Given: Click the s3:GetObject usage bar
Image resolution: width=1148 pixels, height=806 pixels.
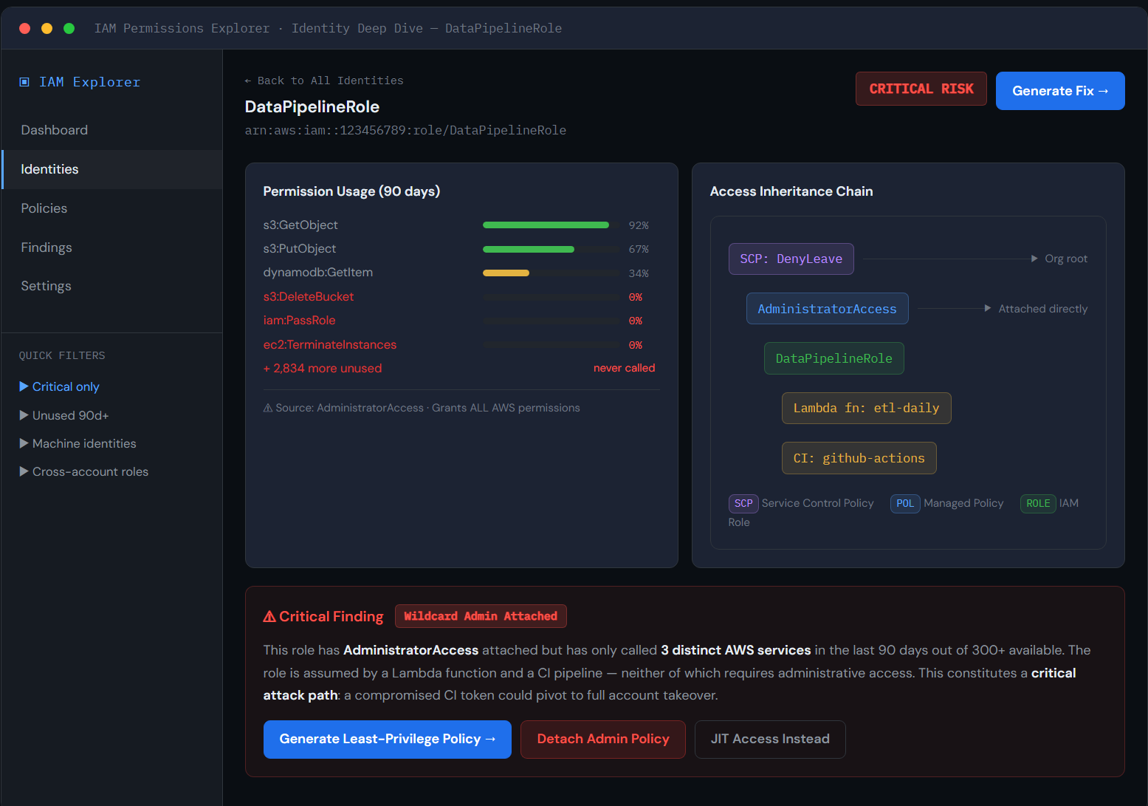Looking at the screenshot, I should (551, 225).
